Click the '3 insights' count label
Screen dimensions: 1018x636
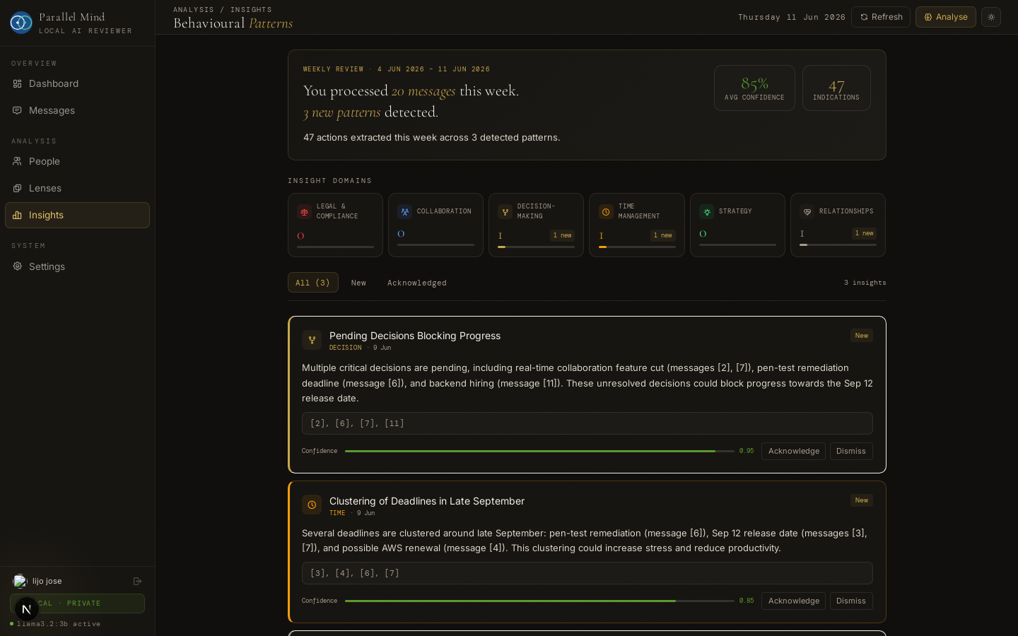pyautogui.click(x=865, y=283)
